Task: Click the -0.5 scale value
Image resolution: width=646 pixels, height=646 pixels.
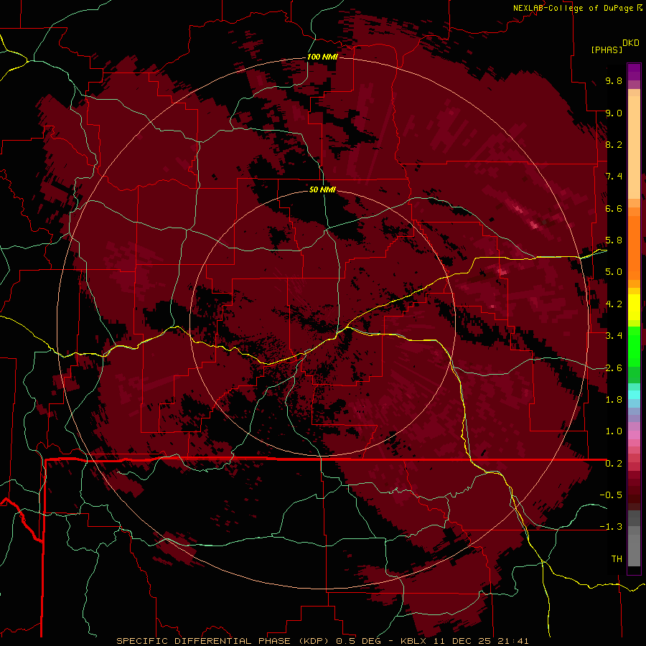Action: [x=611, y=495]
